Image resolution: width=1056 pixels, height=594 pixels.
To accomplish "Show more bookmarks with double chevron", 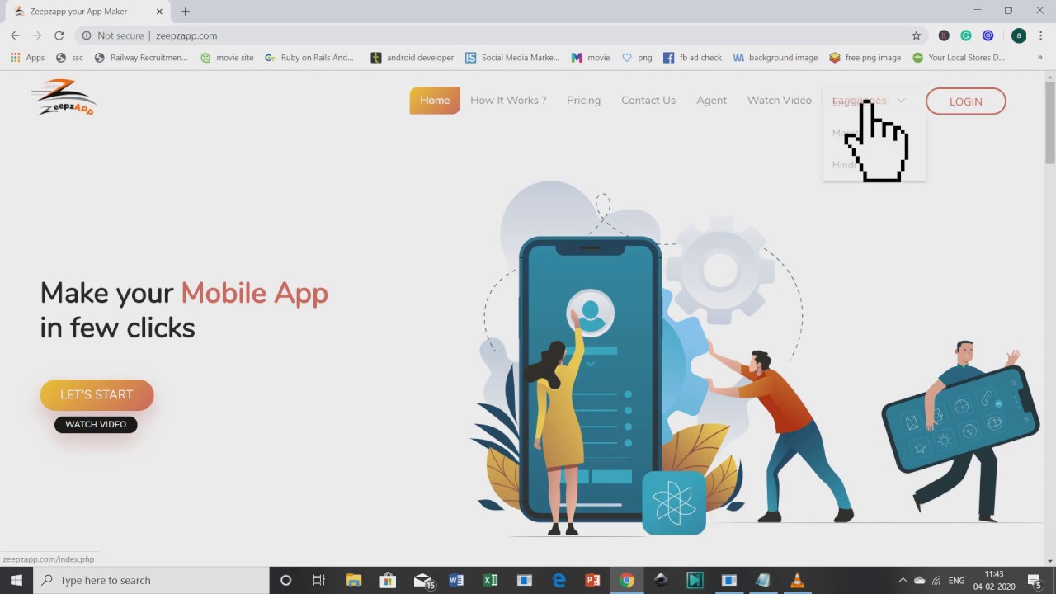I will click(1039, 58).
